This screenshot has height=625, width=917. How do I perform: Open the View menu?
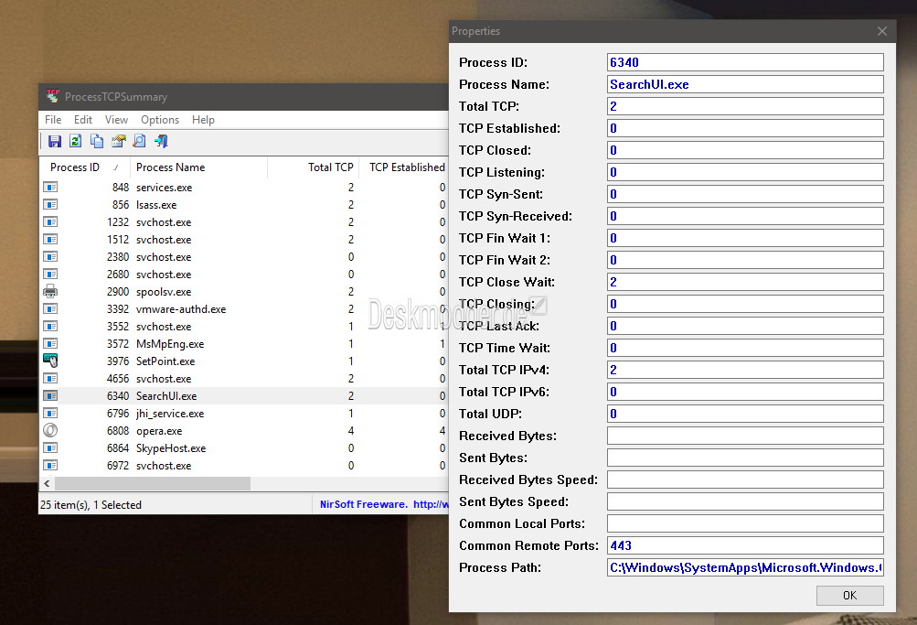tap(116, 119)
